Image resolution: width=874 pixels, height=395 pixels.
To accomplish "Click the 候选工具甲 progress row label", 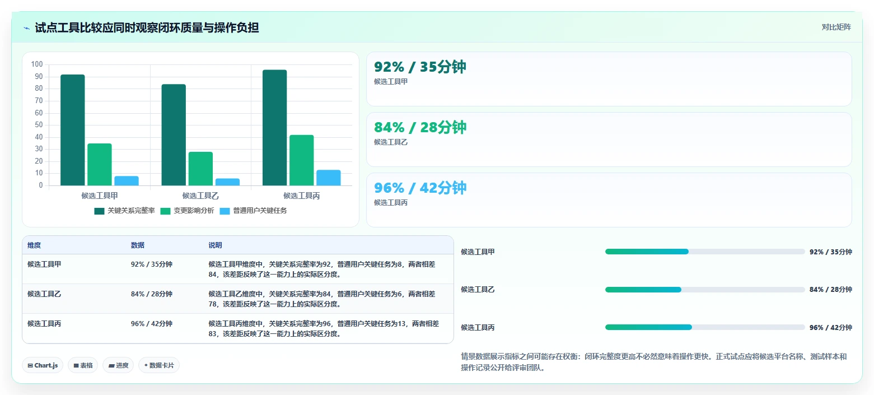I will click(478, 252).
